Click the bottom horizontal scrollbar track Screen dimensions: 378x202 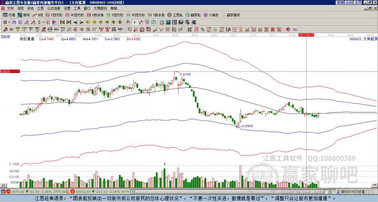[x=231, y=192]
